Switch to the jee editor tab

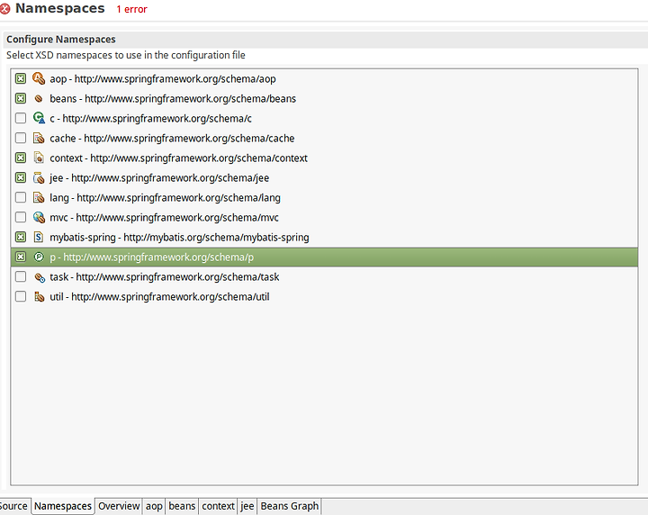pos(247,506)
